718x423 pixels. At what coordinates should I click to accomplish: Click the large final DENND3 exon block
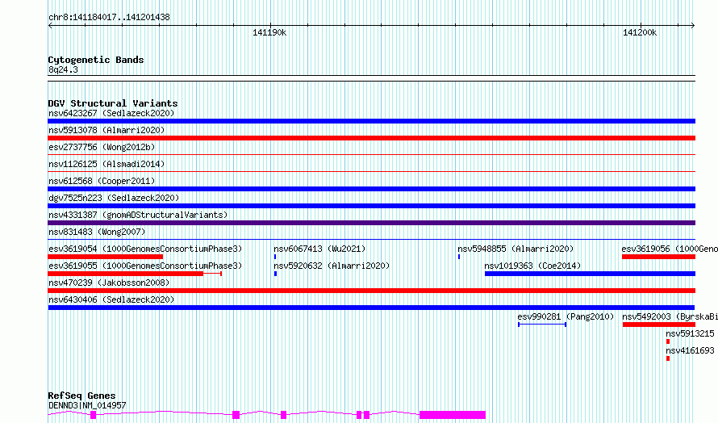[453, 415]
